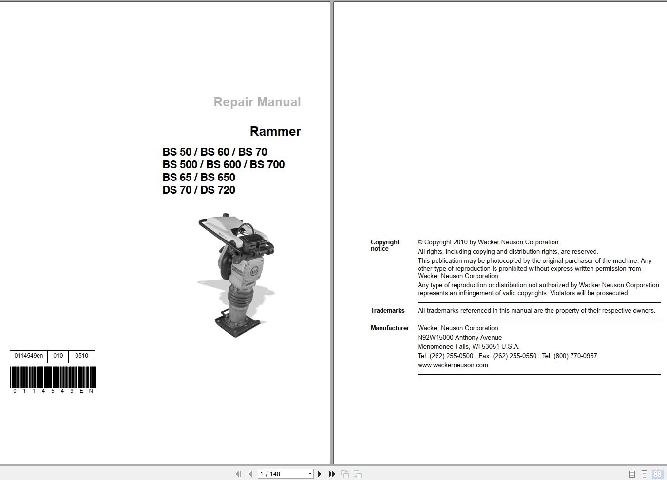
Task: Select single page view mode
Action: point(632,474)
